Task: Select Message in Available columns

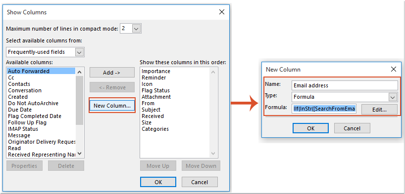Action: pos(41,135)
